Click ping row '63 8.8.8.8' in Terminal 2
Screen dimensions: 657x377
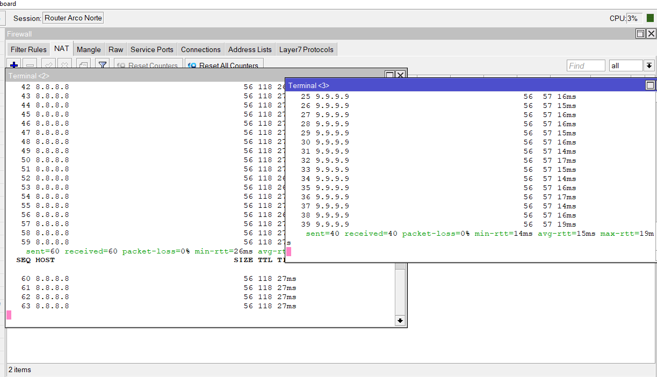pyautogui.click(x=158, y=306)
